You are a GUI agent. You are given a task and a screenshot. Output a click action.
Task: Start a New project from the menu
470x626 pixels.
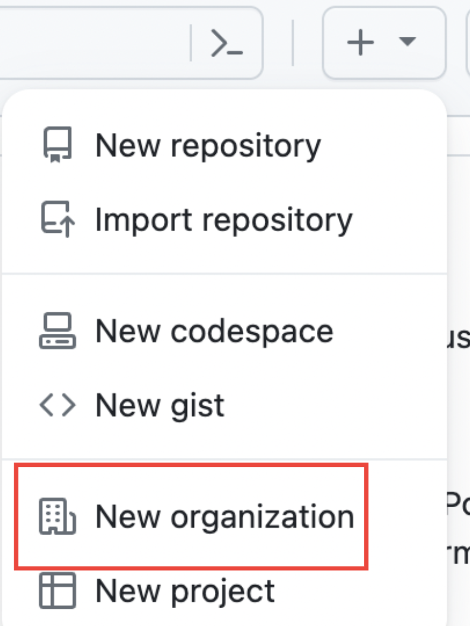(185, 592)
